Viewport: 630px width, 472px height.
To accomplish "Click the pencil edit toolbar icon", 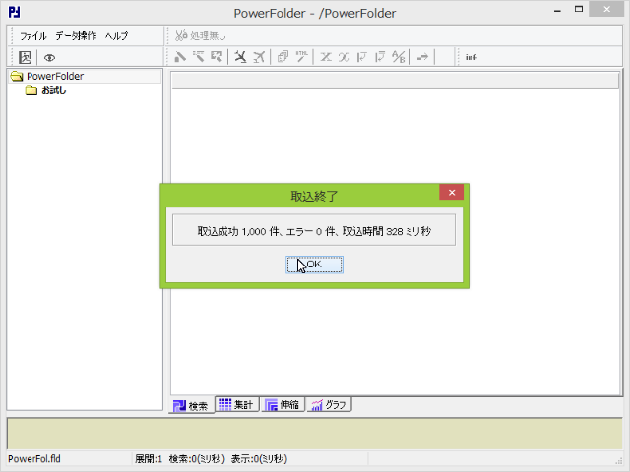I will click(x=179, y=57).
